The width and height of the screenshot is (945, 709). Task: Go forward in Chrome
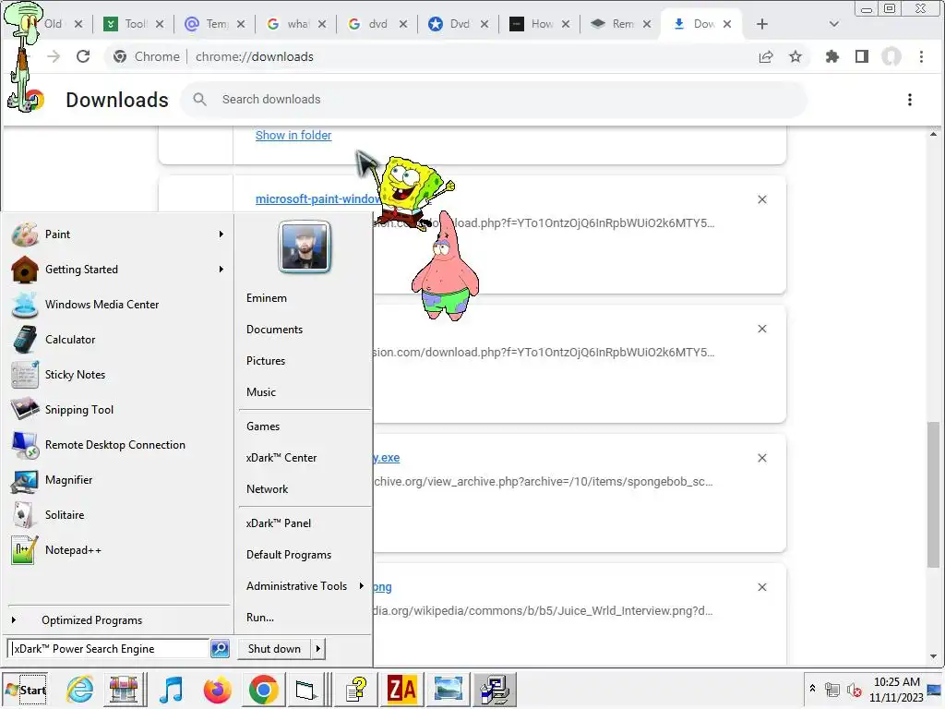click(54, 56)
